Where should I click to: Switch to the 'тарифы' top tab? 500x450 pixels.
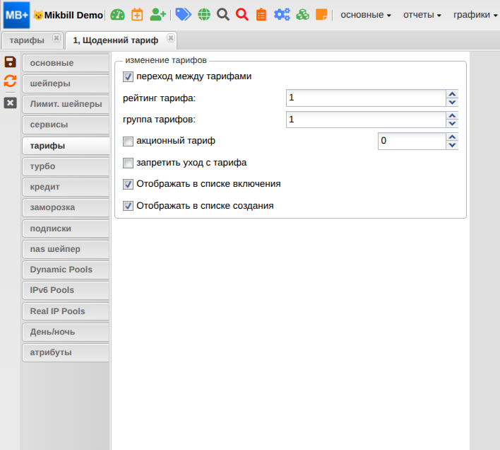pyautogui.click(x=27, y=40)
